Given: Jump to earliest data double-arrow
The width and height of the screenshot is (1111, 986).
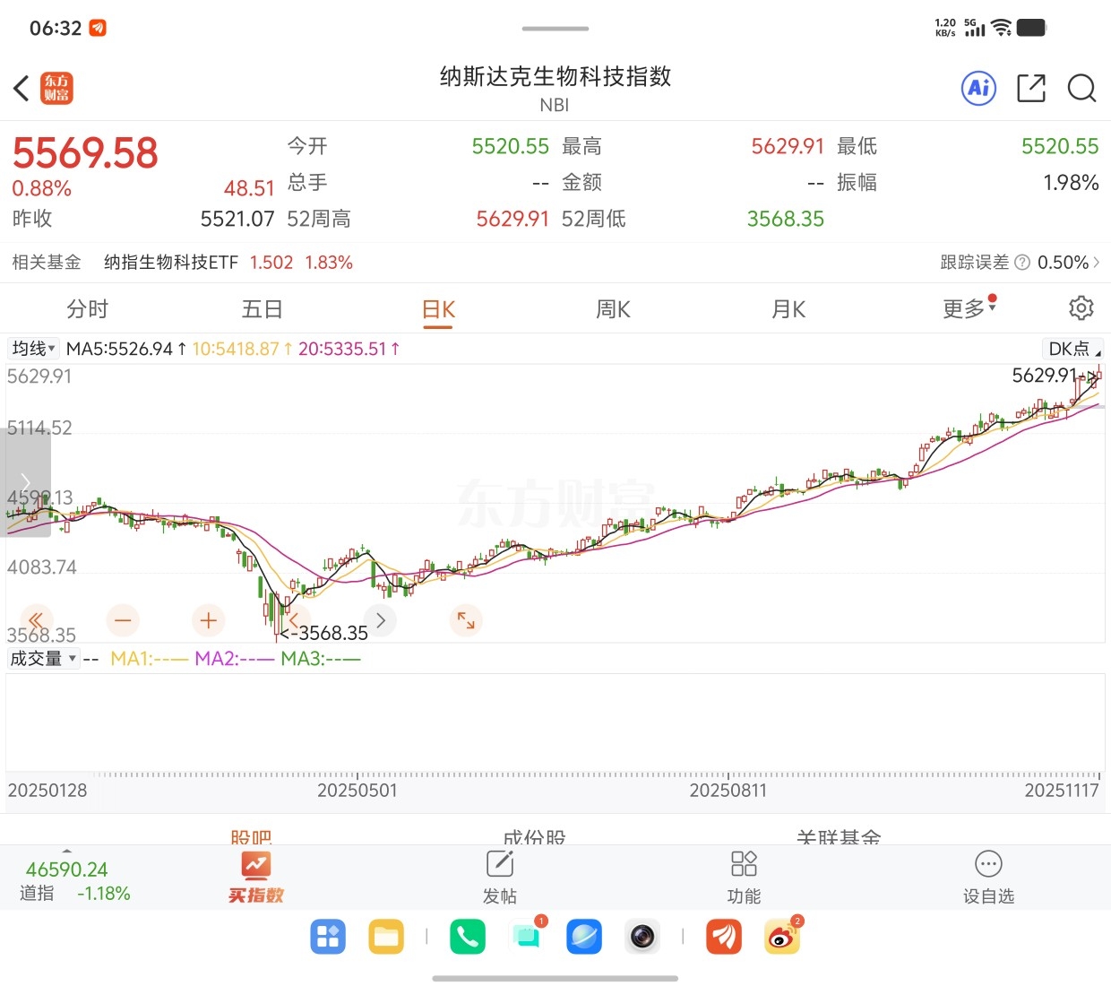Looking at the screenshot, I should [x=36, y=619].
